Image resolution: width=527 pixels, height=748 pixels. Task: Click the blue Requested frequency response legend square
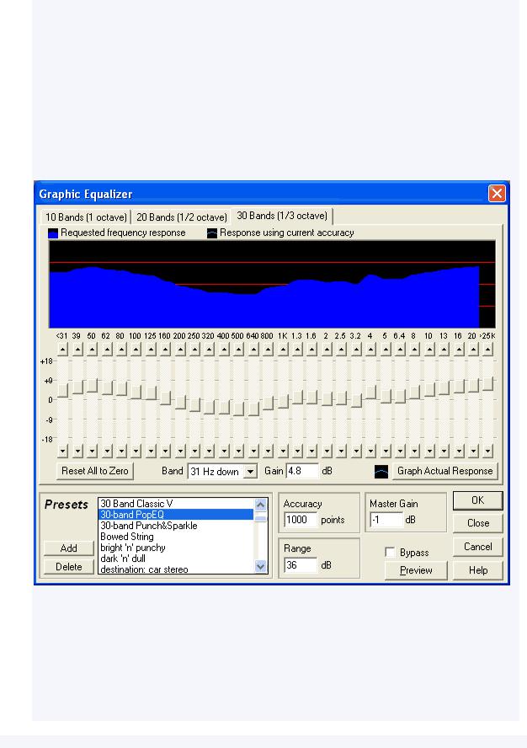click(x=53, y=232)
